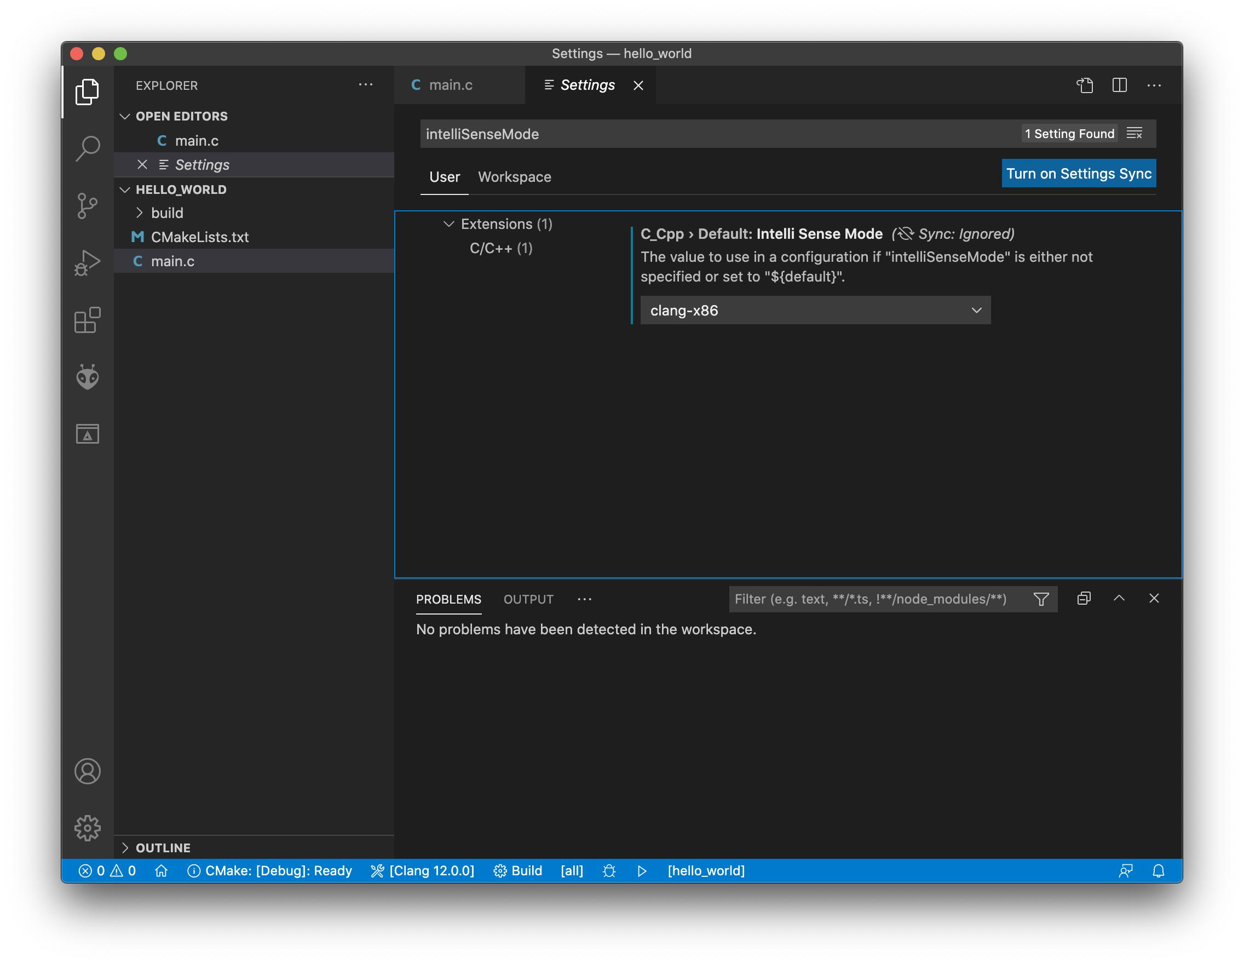The height and width of the screenshot is (964, 1244).
Task: Collapse the Problems panel
Action: pyautogui.click(x=1119, y=599)
